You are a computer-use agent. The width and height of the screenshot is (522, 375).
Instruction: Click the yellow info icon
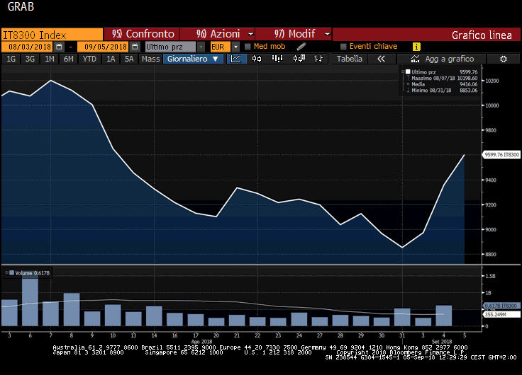[x=416, y=47]
